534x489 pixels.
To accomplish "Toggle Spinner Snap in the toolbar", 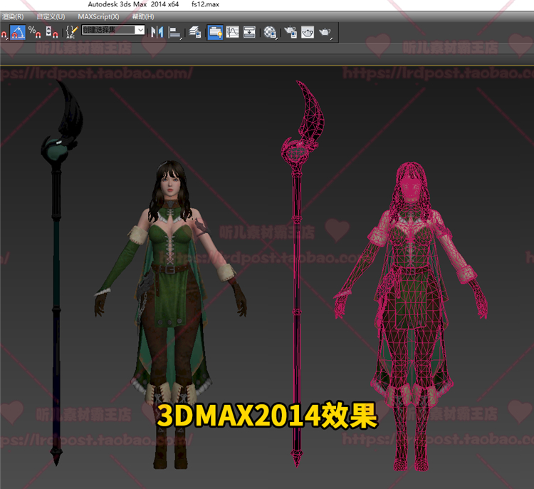I will coord(52,32).
